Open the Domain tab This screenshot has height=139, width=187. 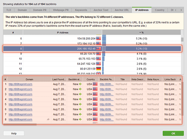[22, 10]
